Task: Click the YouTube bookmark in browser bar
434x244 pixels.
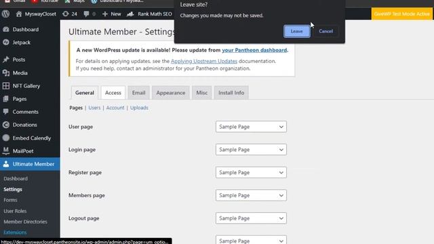Action: [49, 1]
